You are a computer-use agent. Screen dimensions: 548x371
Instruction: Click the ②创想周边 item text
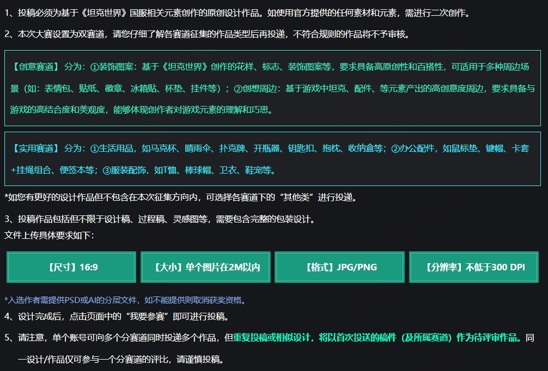tap(255, 89)
